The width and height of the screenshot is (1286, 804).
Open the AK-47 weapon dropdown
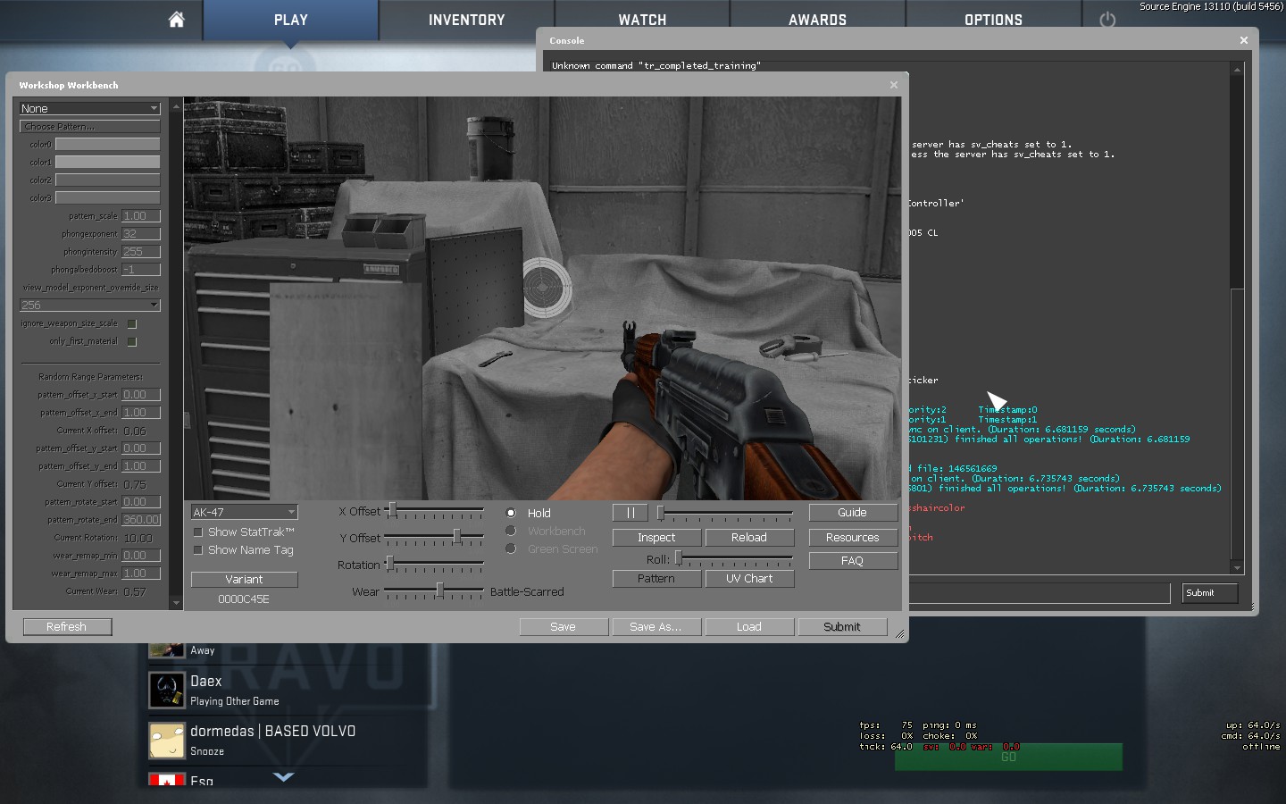244,512
